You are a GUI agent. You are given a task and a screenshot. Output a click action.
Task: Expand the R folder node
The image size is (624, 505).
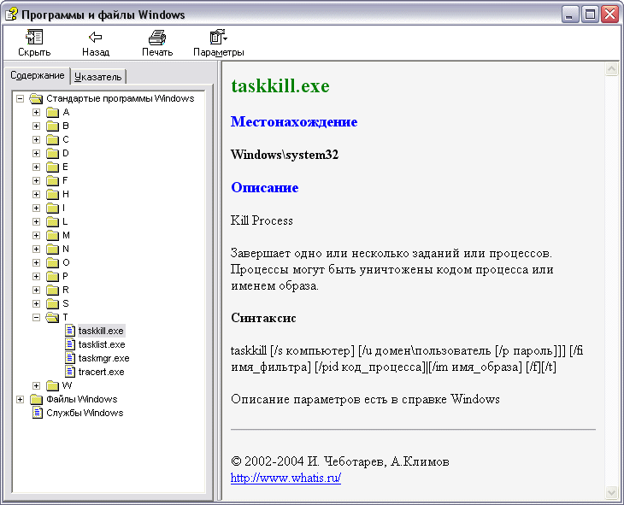(x=36, y=290)
